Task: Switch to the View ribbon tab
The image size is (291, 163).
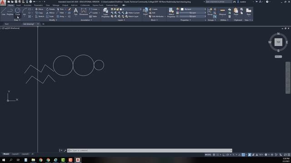Action: [x=48, y=5]
